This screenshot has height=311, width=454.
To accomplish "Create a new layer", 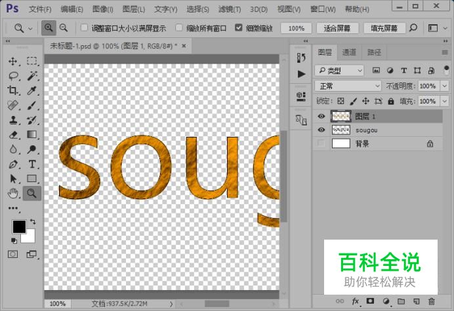I will (x=417, y=301).
